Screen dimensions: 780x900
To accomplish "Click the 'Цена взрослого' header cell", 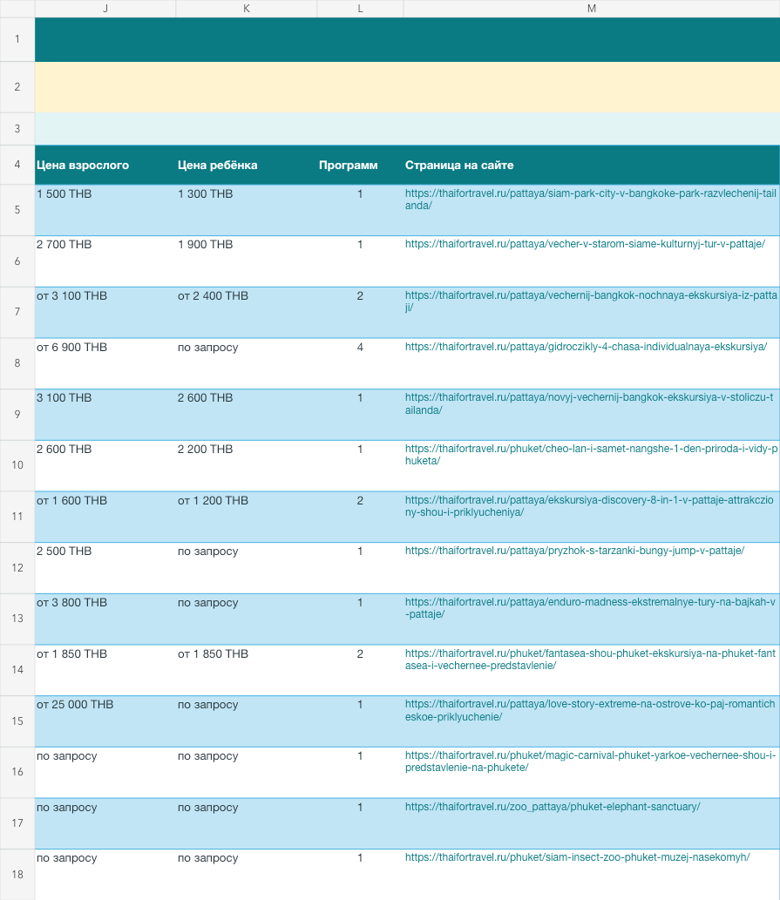I will click(105, 166).
